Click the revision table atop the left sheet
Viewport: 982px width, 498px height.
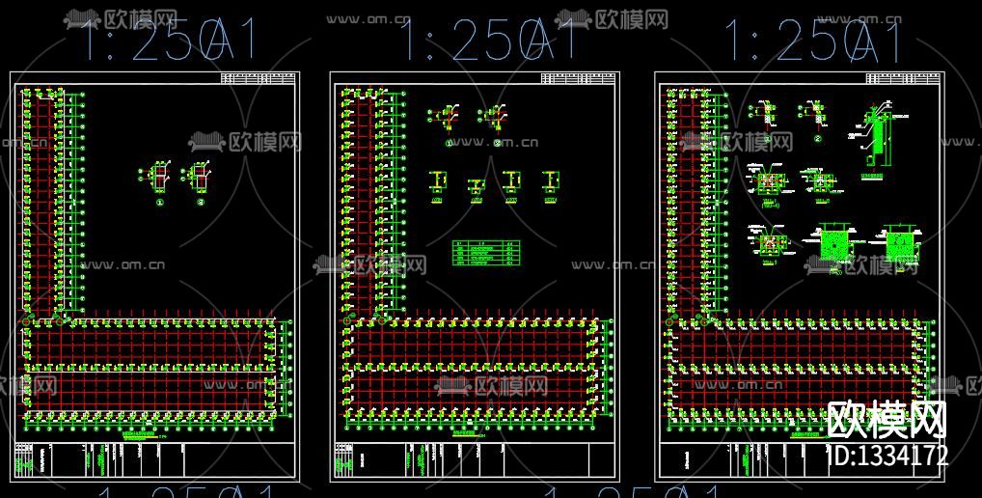[x=258, y=79]
